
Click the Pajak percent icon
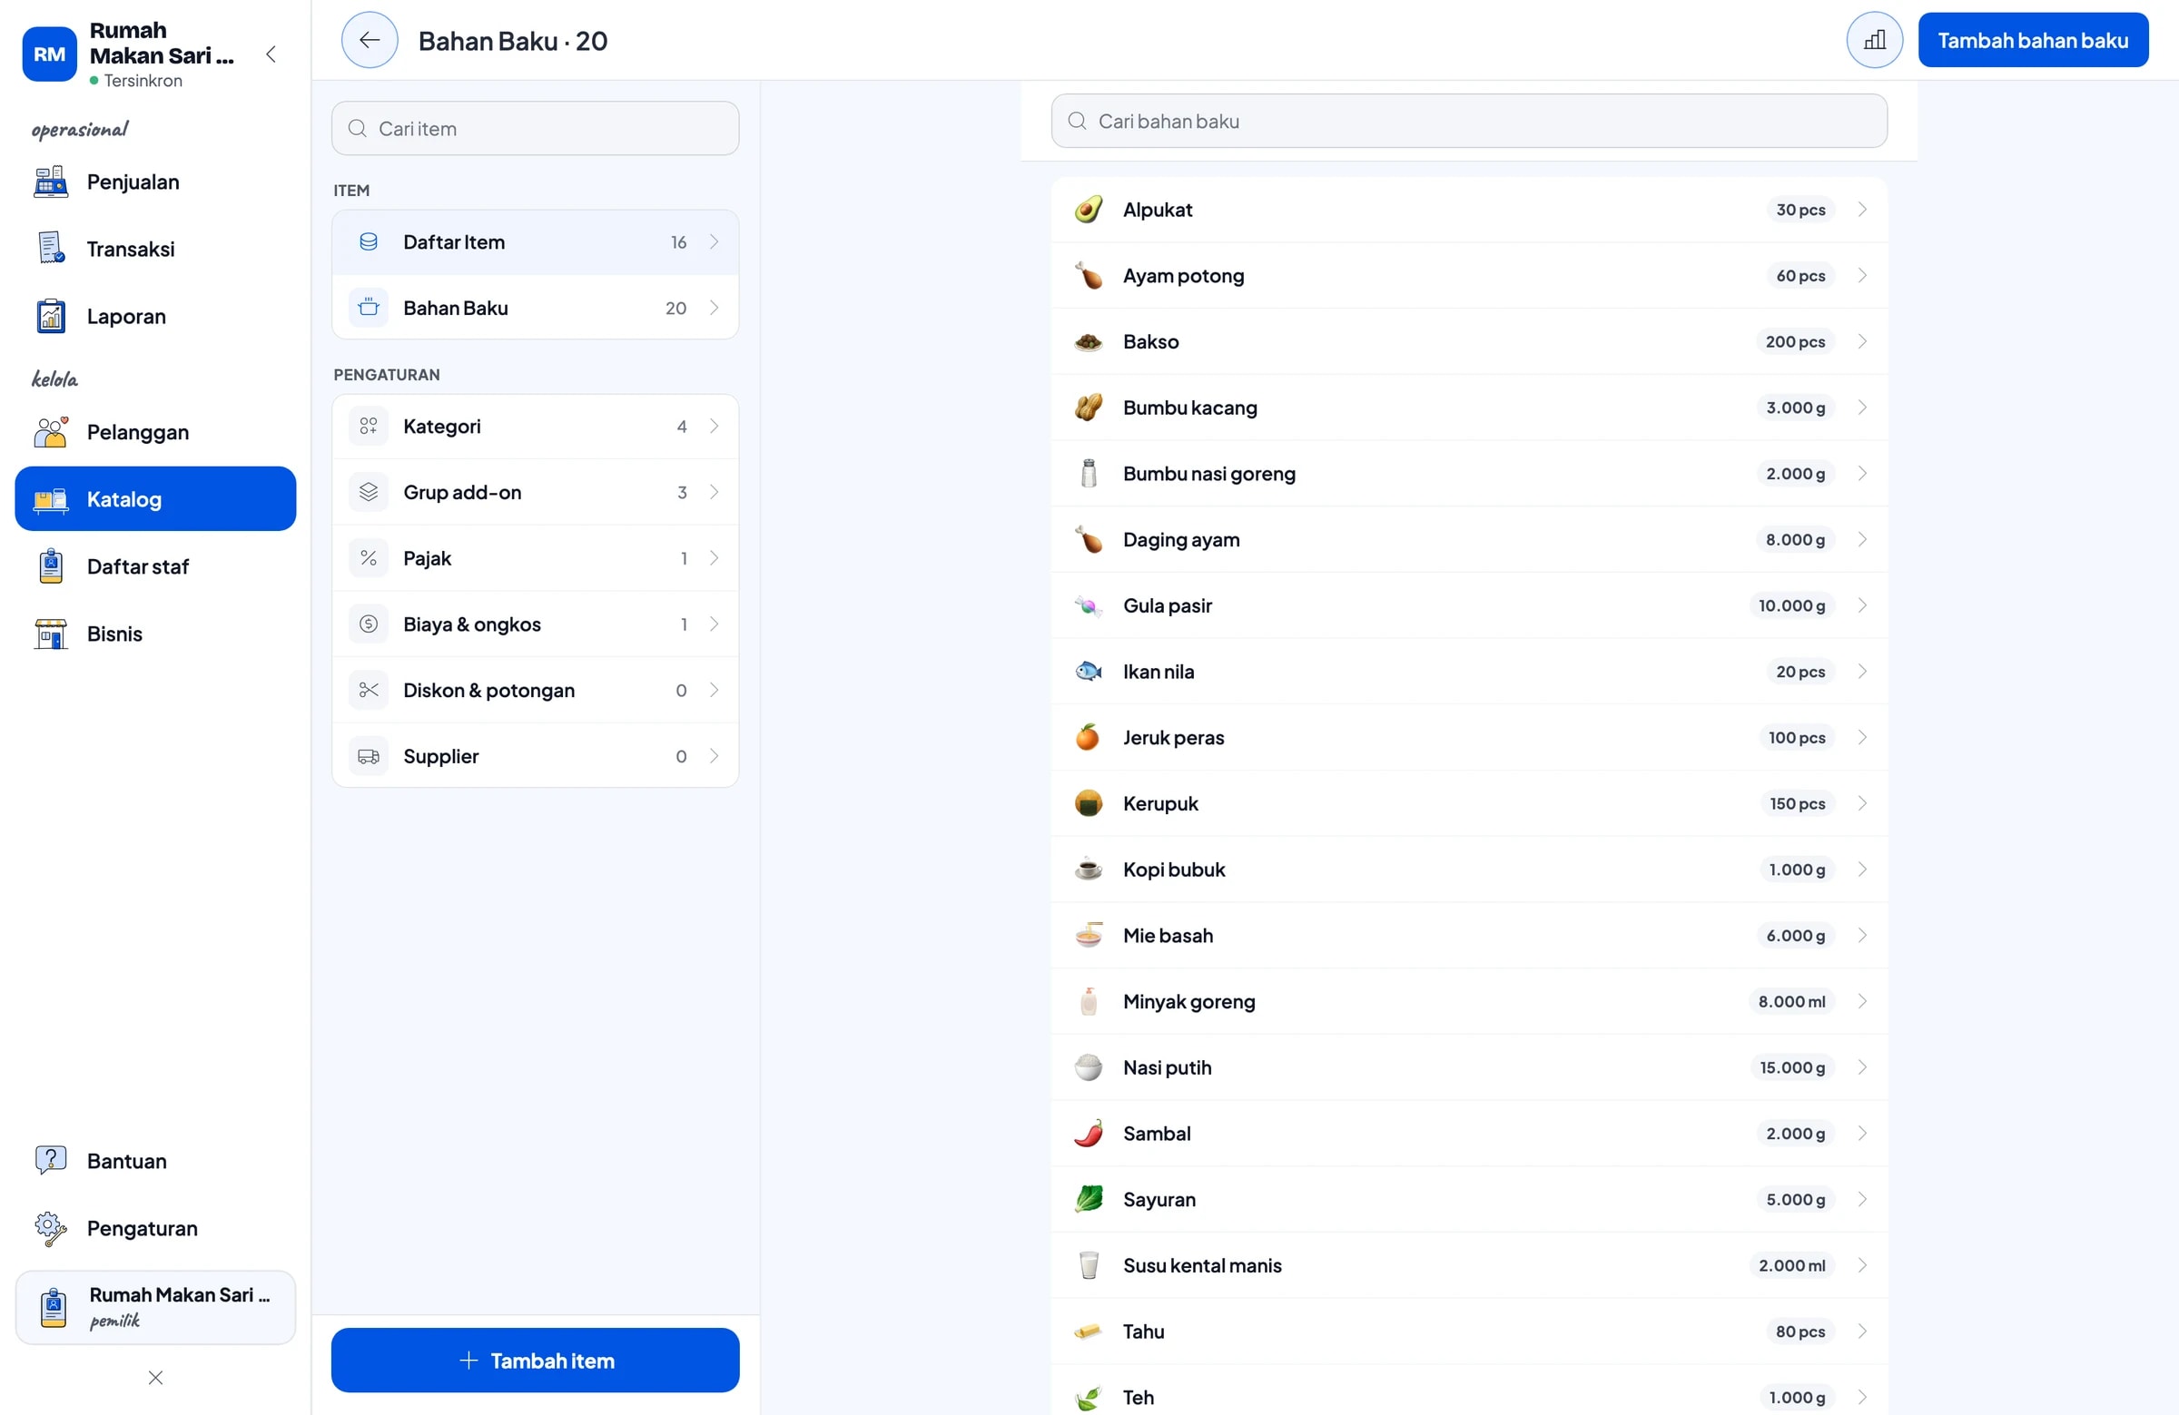point(369,558)
